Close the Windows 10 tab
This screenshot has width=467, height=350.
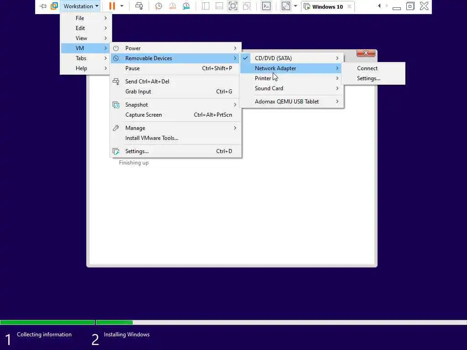click(349, 6)
